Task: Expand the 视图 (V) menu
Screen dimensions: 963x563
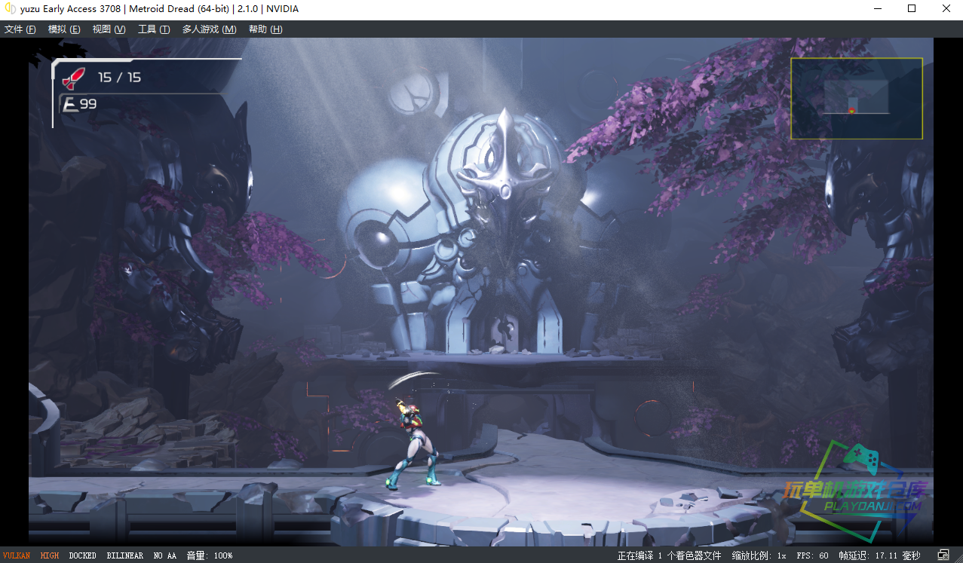Action: 109,29
